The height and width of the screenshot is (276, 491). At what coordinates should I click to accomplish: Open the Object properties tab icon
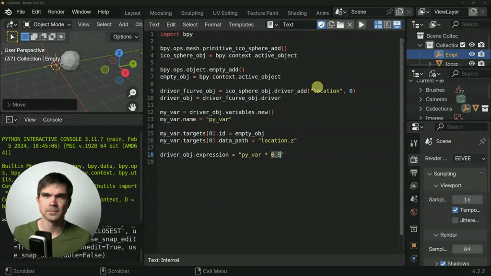pos(414,245)
